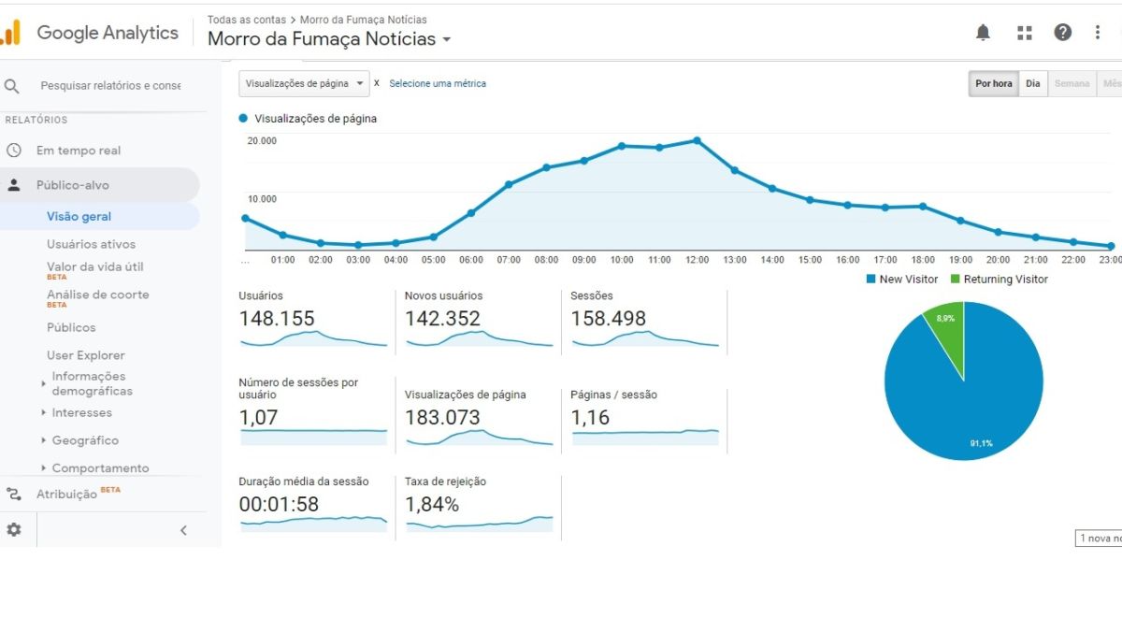Open admin settings gear icon
Screen dimensions: 1122x632
[x=14, y=530]
